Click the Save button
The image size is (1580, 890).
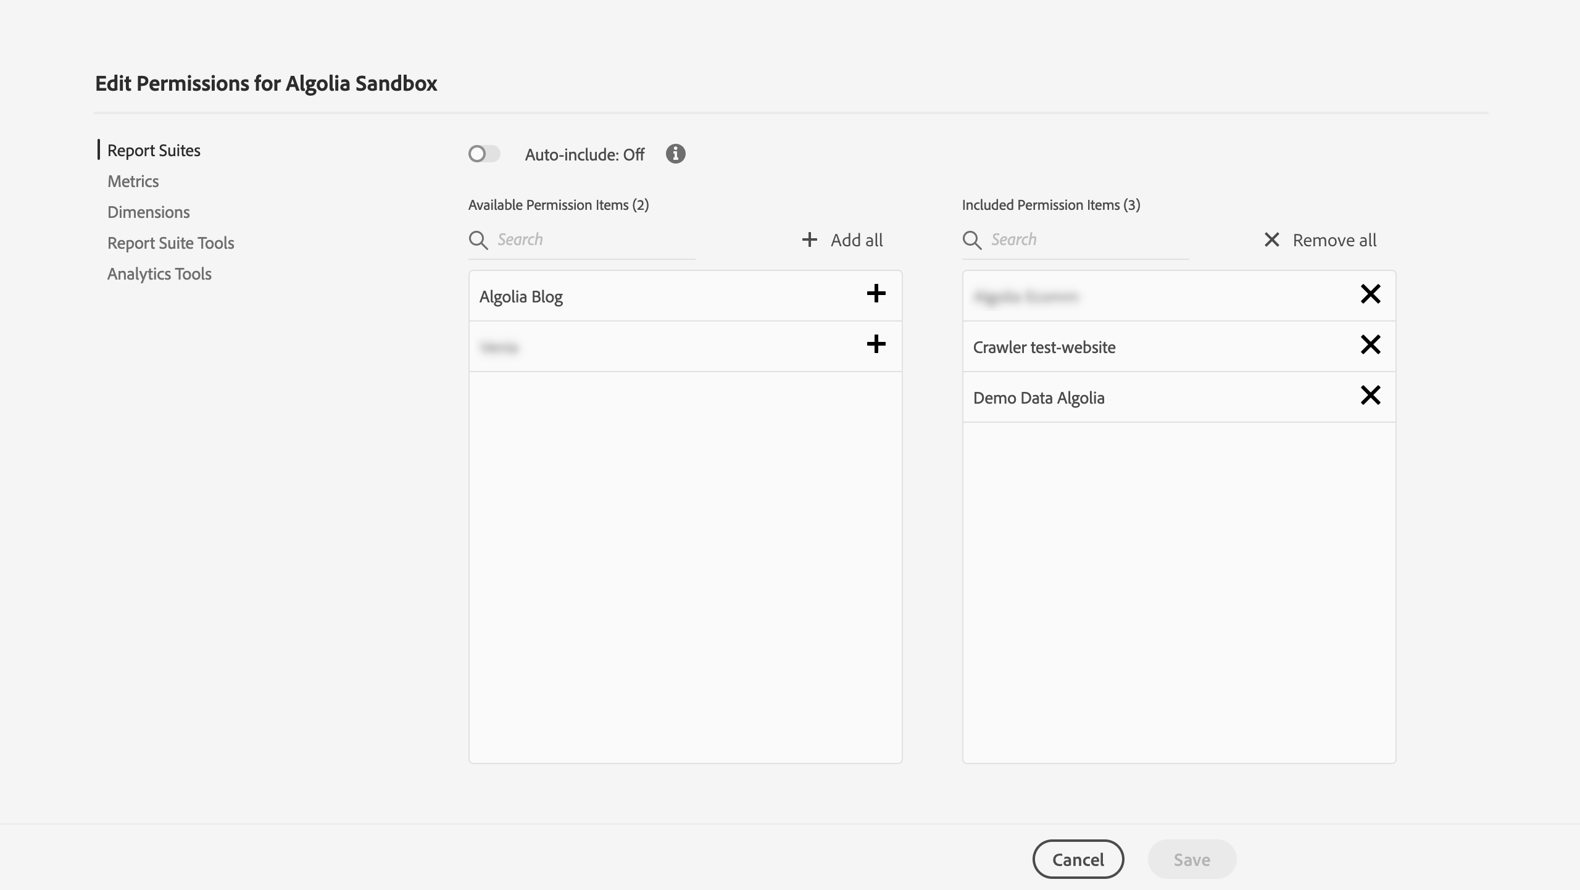click(x=1192, y=859)
